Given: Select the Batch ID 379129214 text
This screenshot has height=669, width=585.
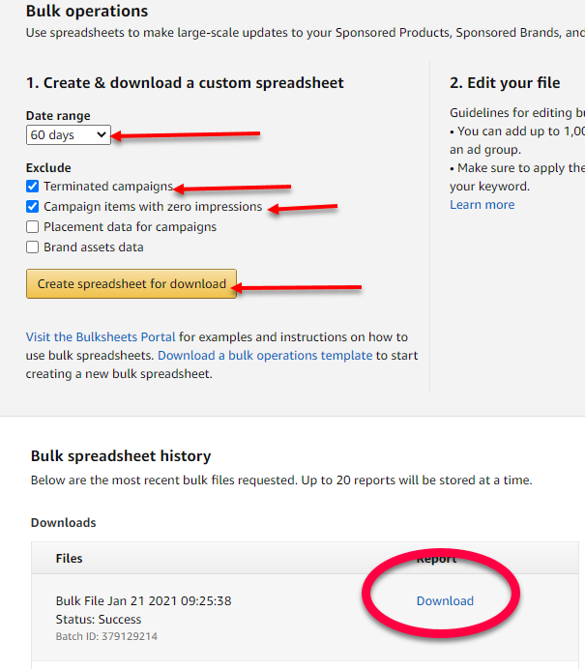Looking at the screenshot, I should click(106, 636).
